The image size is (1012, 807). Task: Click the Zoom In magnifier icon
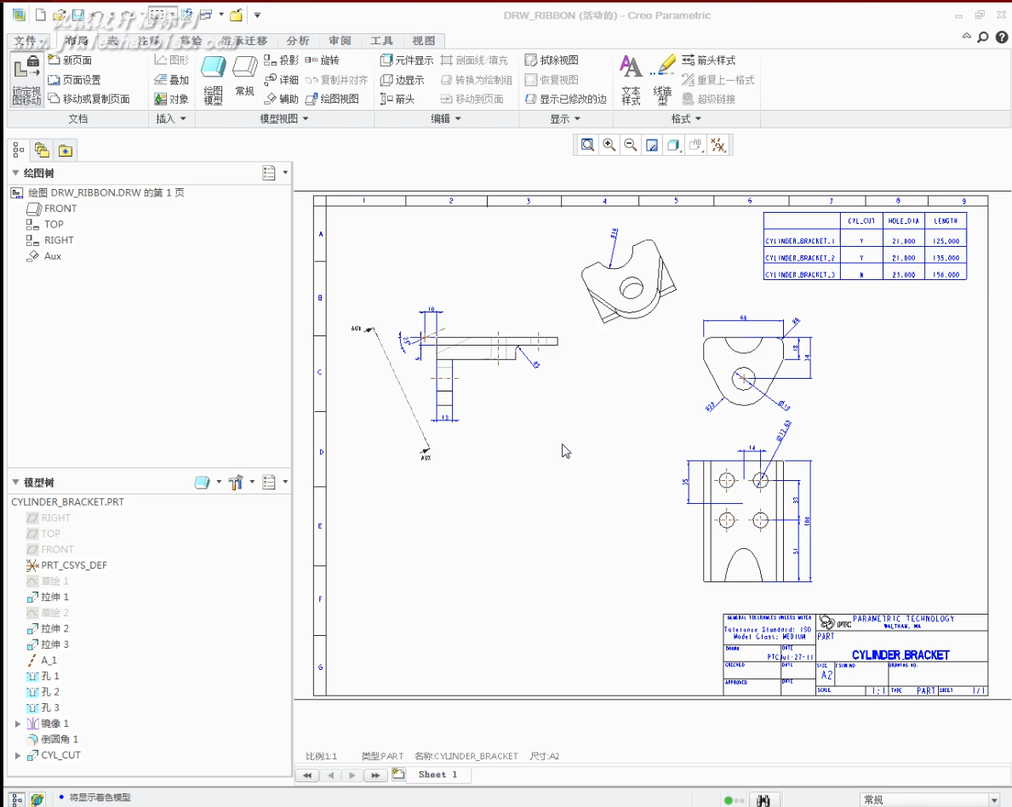coord(609,145)
